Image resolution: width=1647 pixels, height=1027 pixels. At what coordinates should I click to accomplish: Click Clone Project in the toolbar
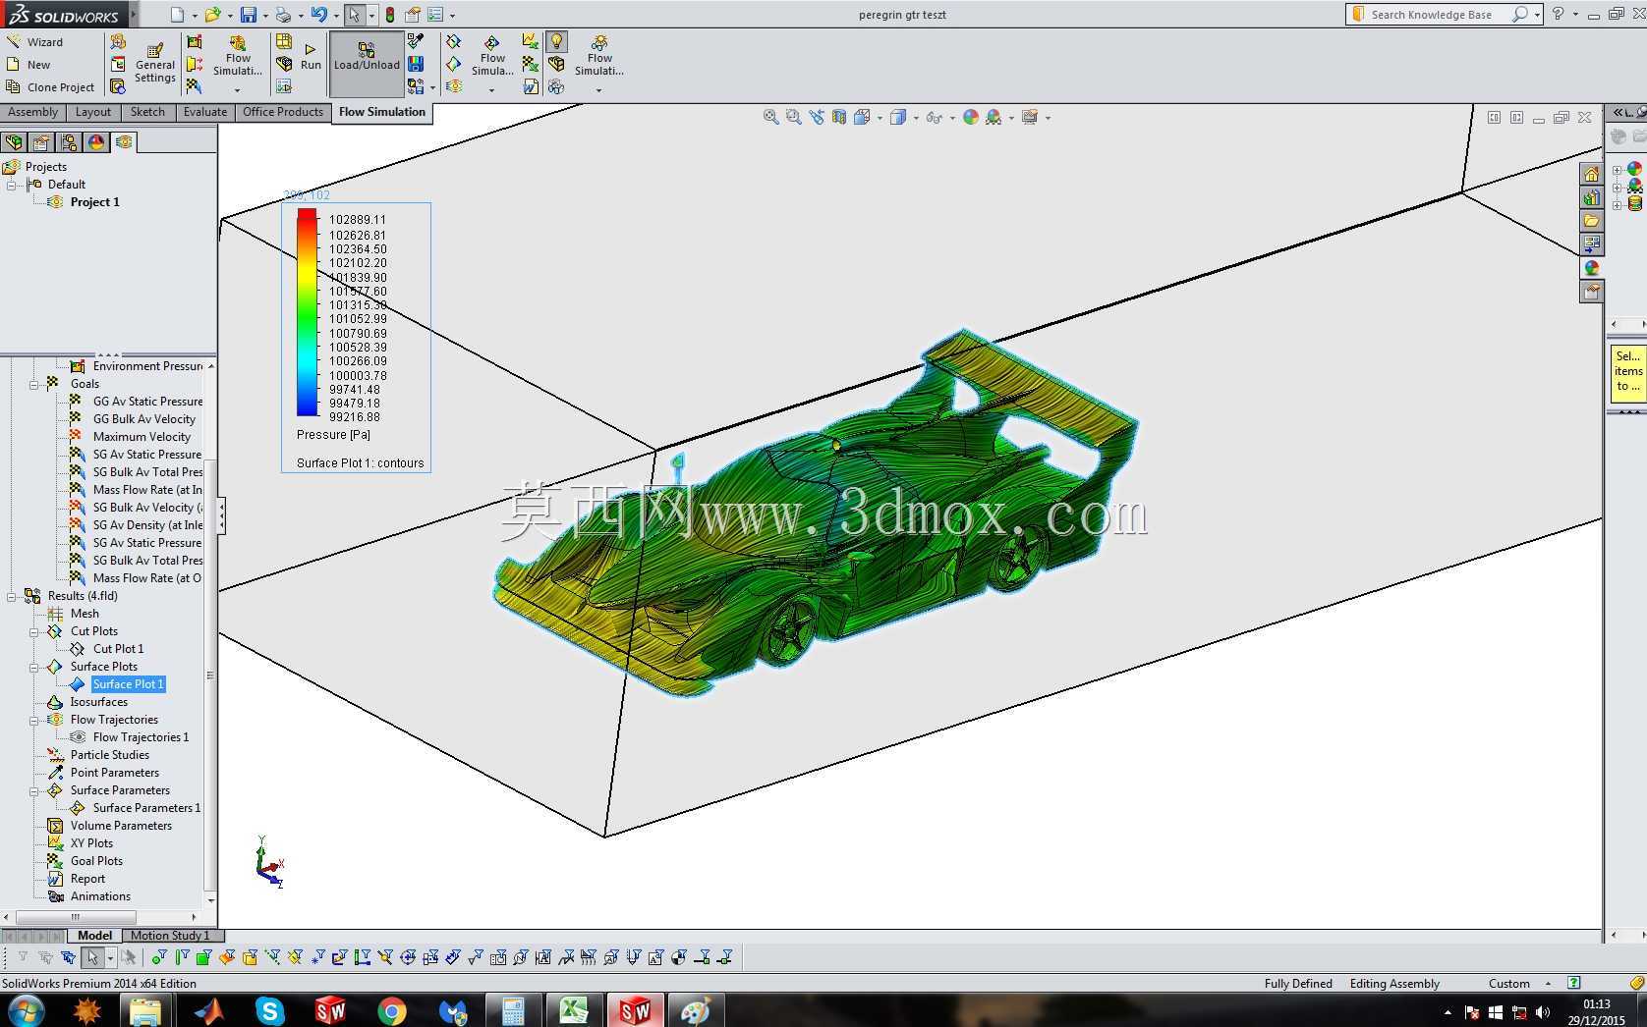click(x=51, y=87)
